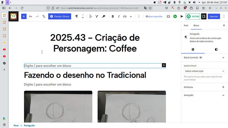The width and height of the screenshot is (228, 128).
Task: Open the Design Library
Action: (59, 17)
